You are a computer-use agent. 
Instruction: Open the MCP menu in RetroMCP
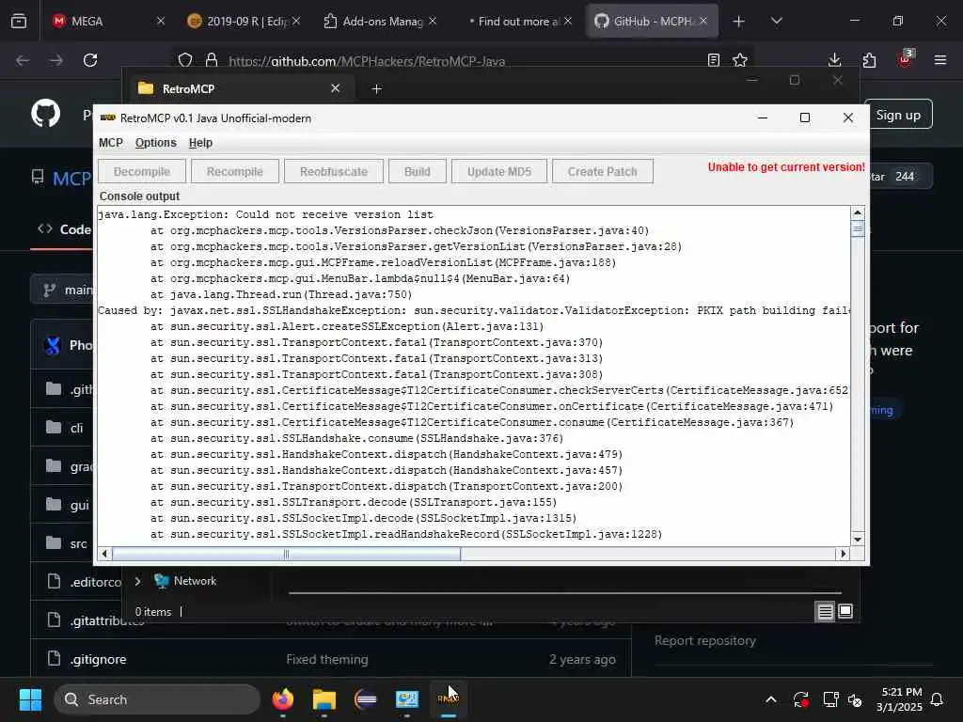111,143
